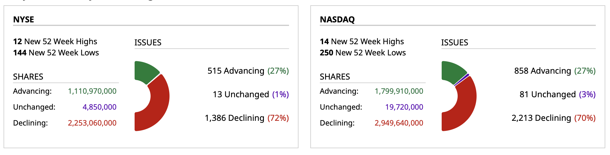Click NYSE unchanged shares value 4,850,000
This screenshot has height=155, width=610.
tap(99, 107)
